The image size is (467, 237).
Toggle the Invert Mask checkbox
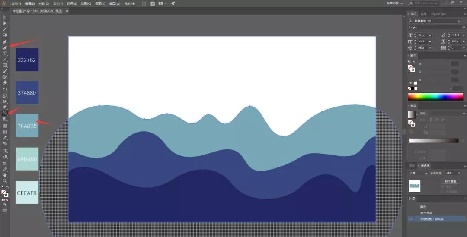444,192
